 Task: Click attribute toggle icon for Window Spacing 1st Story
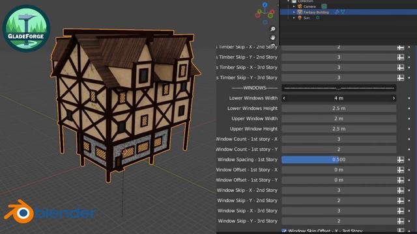click(x=401, y=159)
